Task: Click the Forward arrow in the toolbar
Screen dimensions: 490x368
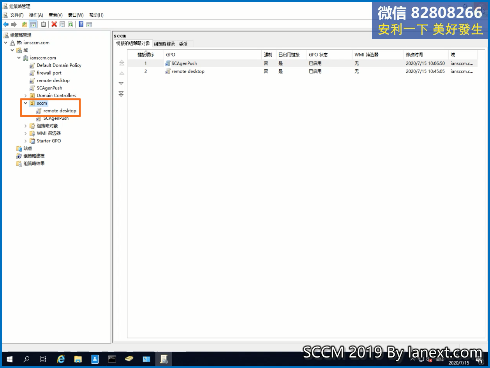Action: [14, 25]
